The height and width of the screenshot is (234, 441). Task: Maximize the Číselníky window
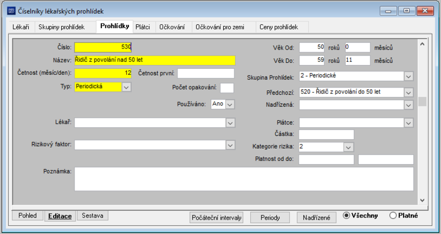coord(406,11)
